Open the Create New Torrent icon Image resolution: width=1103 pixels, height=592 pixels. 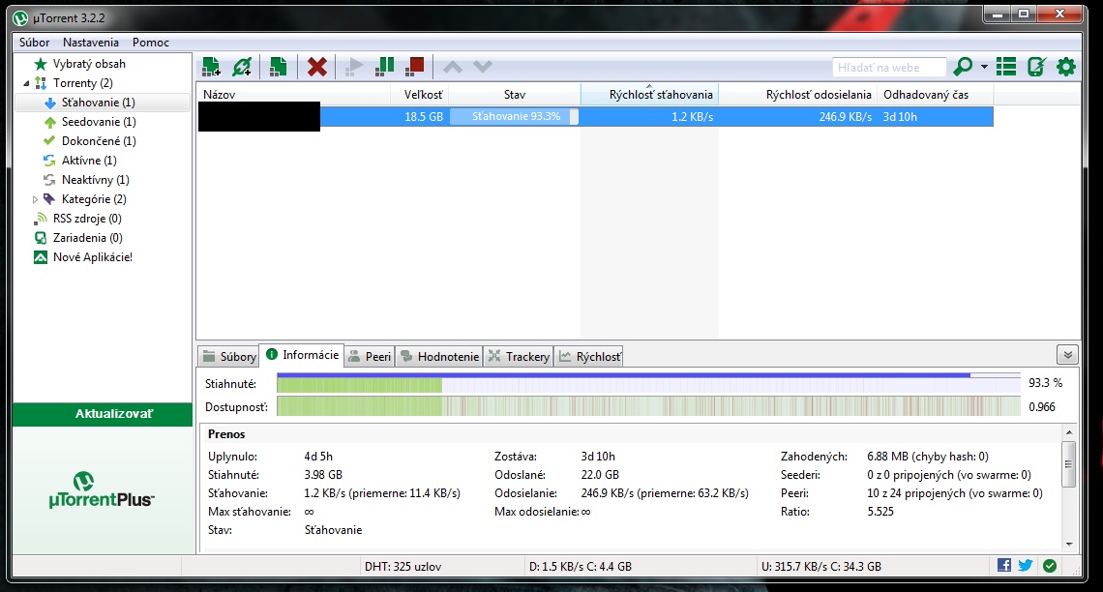coord(278,67)
